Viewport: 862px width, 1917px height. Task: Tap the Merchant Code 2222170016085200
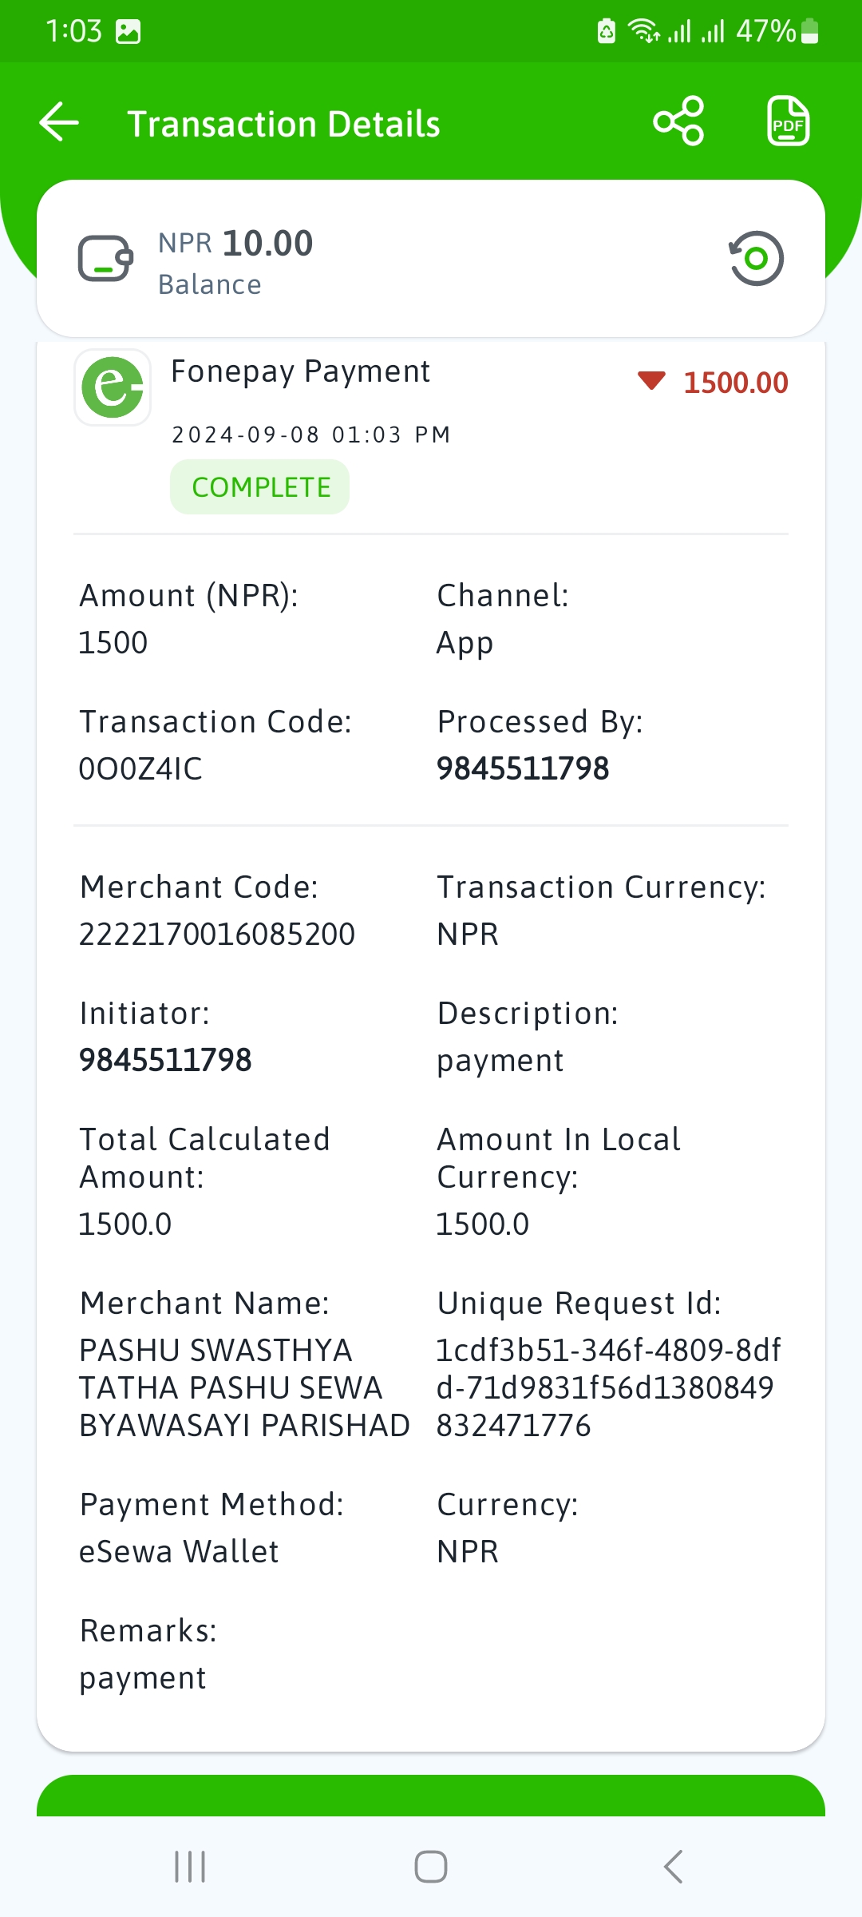point(217,934)
